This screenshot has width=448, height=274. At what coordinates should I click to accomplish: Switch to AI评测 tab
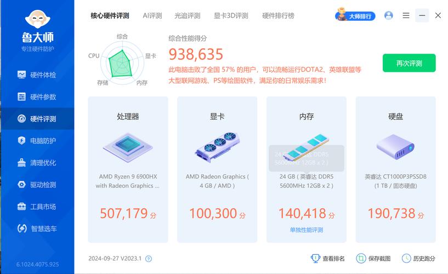tap(152, 16)
